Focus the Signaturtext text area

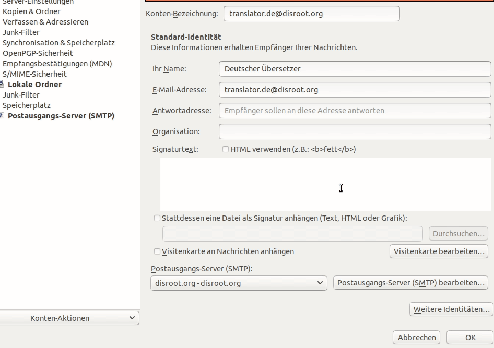(325, 184)
